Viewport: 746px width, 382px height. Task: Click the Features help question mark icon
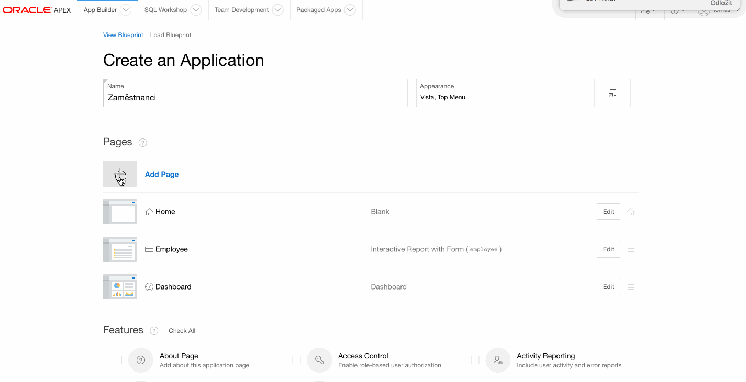click(154, 331)
